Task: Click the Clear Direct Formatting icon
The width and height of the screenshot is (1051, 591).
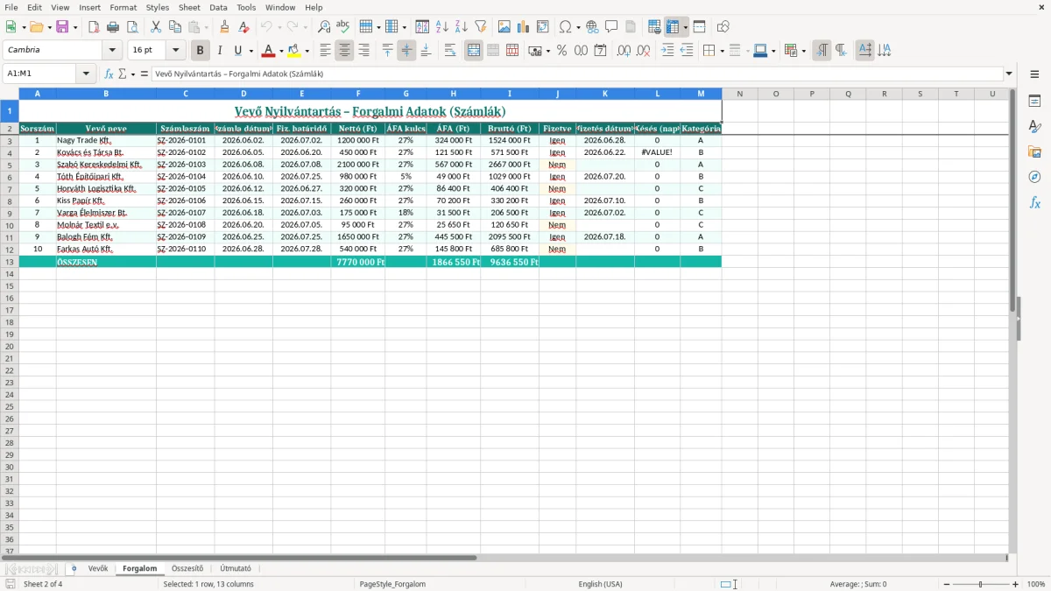Action: 243,27
